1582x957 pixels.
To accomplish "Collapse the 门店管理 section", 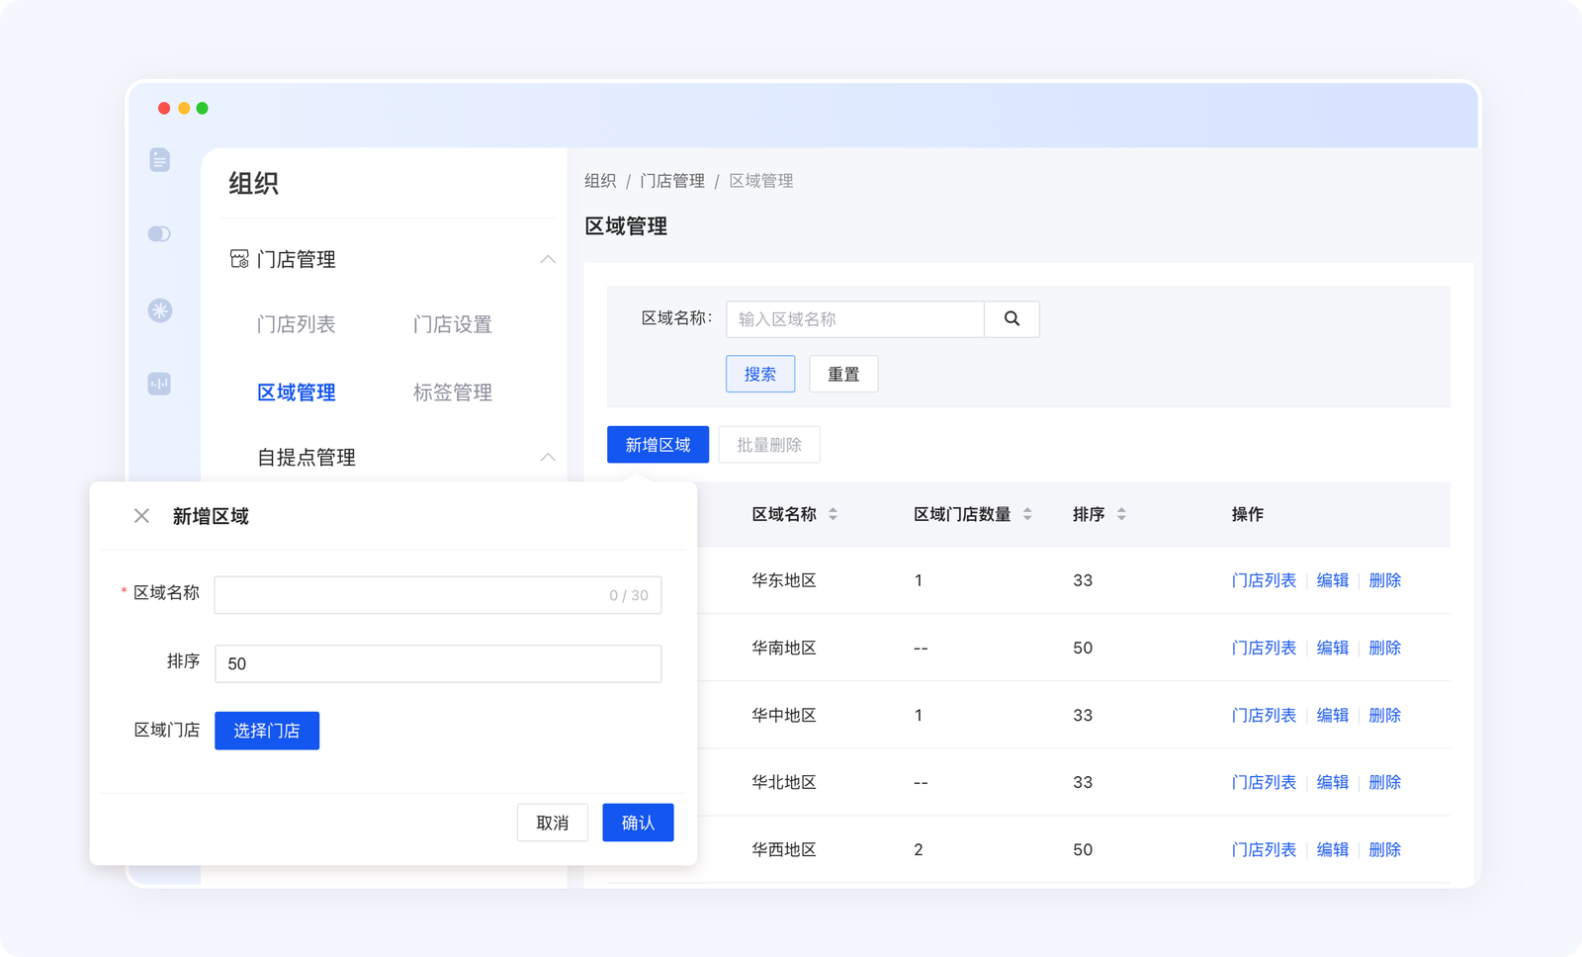I will tap(548, 259).
